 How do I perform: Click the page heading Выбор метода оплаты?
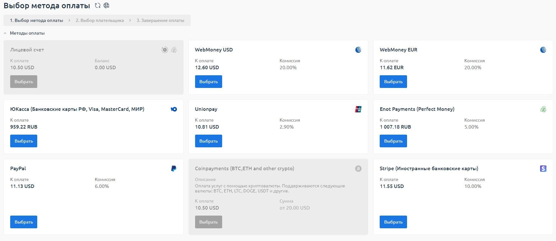pos(47,6)
